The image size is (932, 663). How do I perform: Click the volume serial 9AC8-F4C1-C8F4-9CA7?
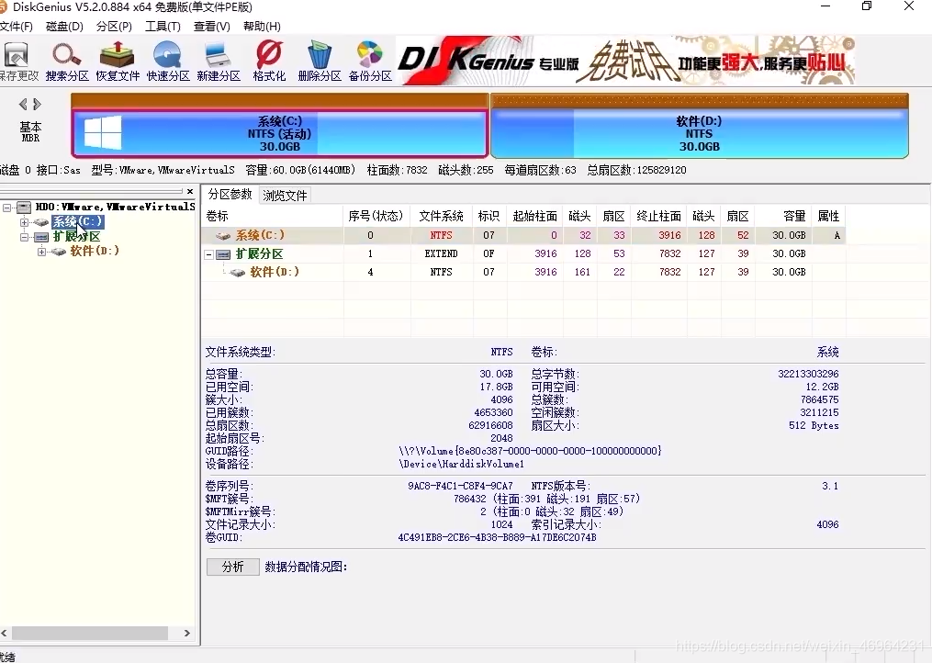460,486
